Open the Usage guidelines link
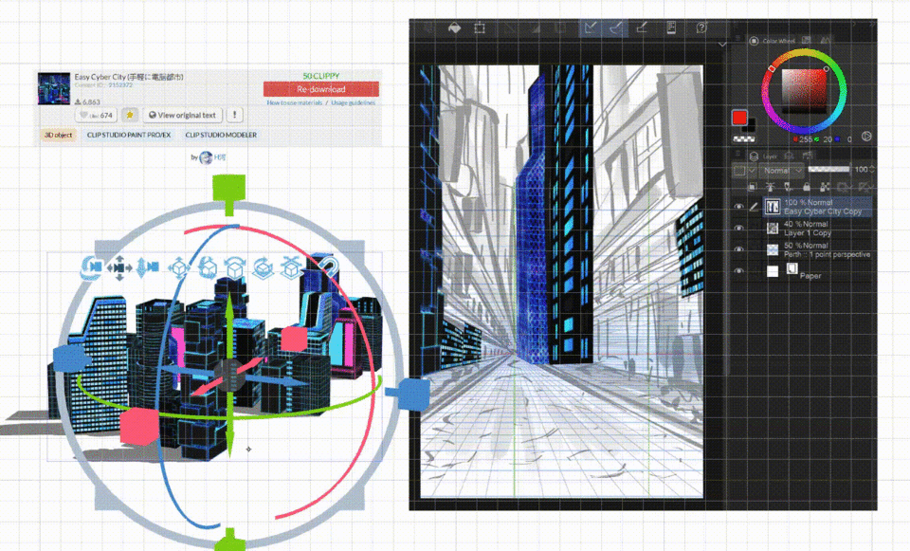The width and height of the screenshot is (910, 551). (353, 102)
